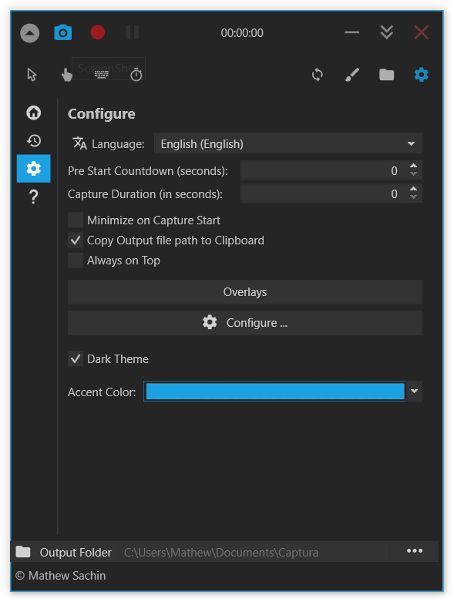The height and width of the screenshot is (602, 454).
Task: Toggle keystrokes keyboard icon
Action: pyautogui.click(x=101, y=75)
